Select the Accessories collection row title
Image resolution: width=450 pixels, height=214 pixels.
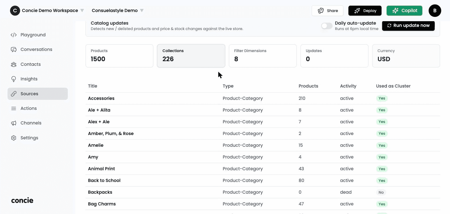point(101,98)
